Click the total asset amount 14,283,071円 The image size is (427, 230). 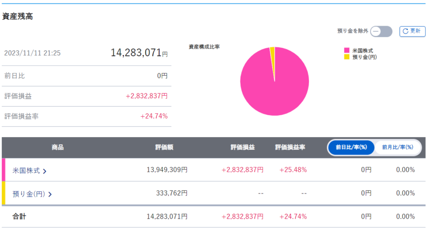(139, 53)
